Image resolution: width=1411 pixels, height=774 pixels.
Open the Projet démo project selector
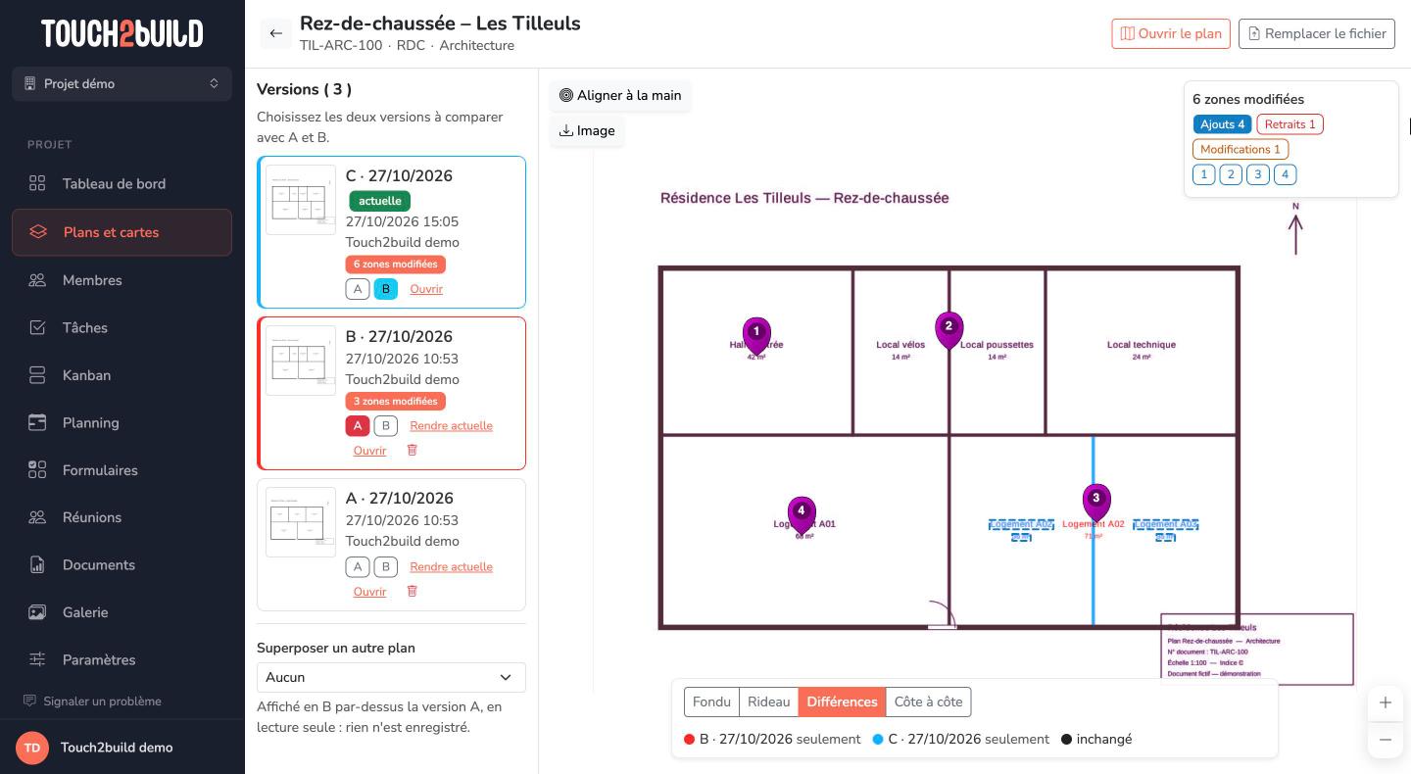click(x=122, y=83)
